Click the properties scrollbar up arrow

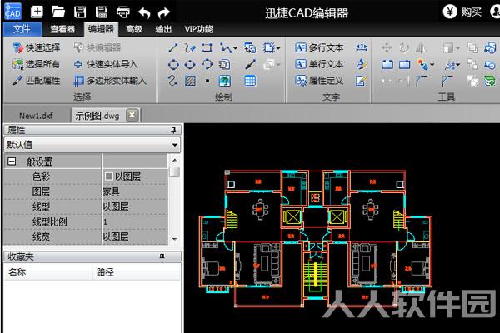175,160
